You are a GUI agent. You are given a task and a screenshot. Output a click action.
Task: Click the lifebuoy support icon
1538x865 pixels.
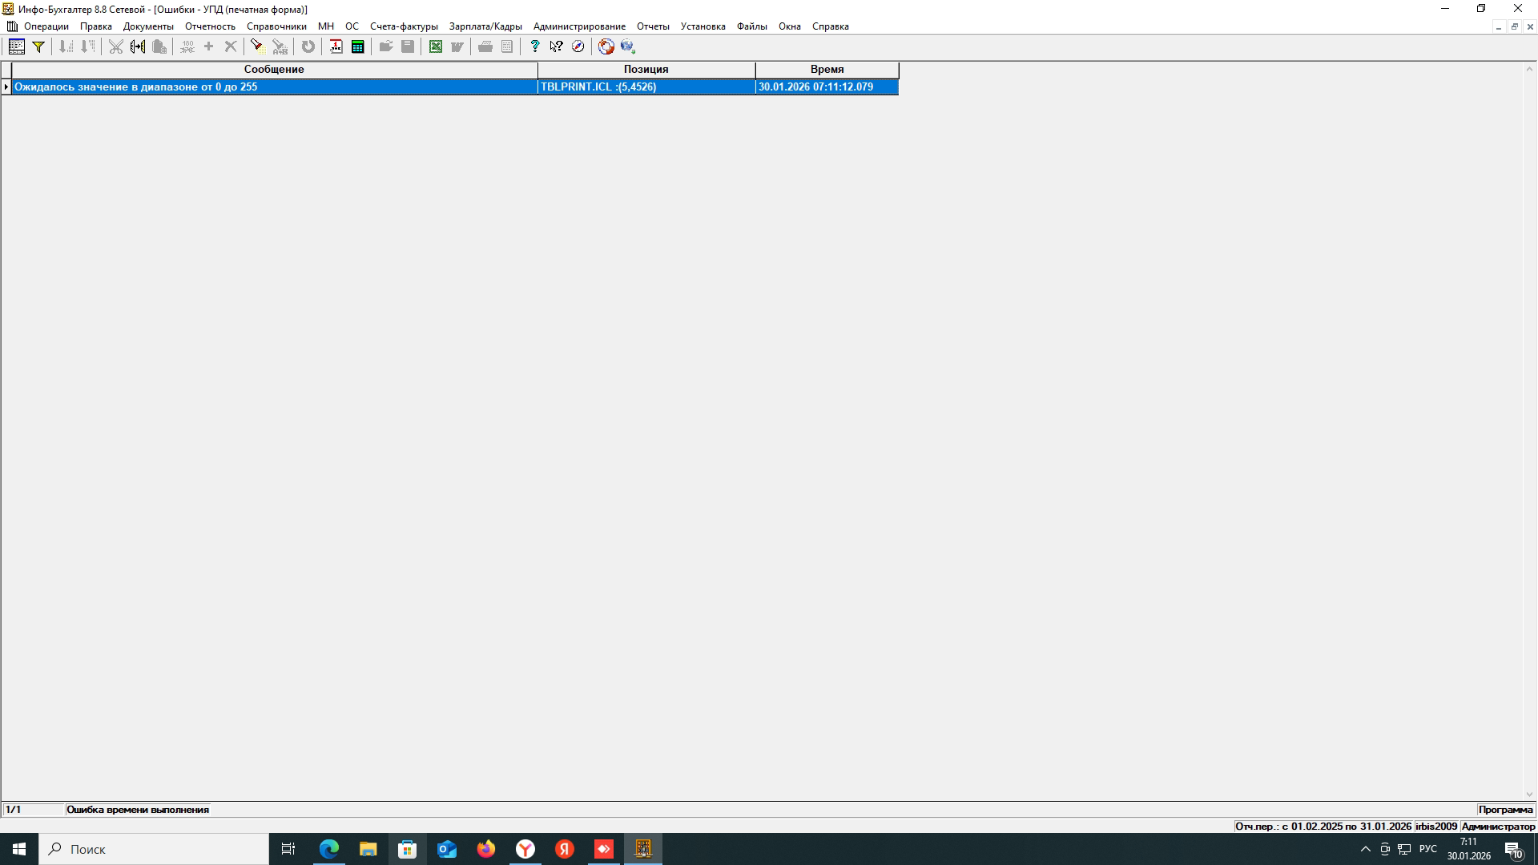[x=606, y=46]
